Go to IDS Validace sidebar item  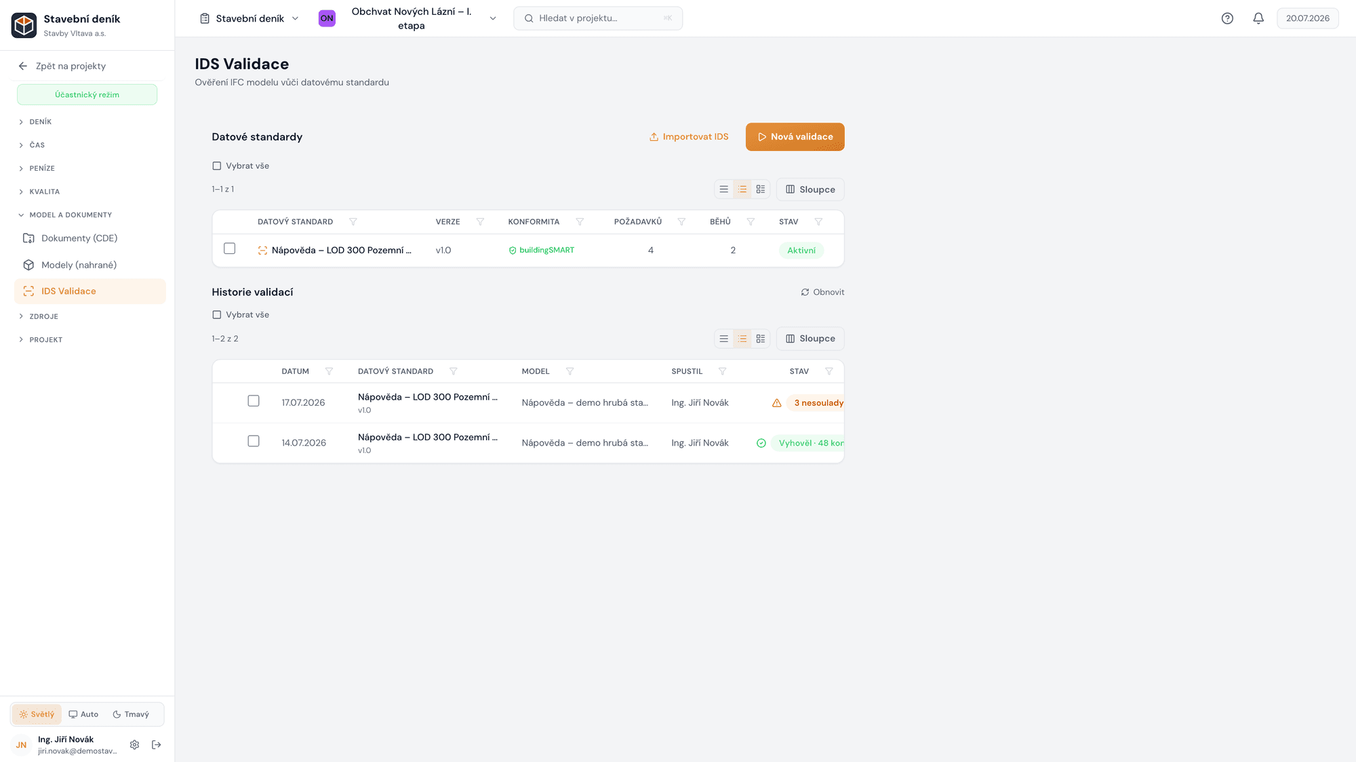click(x=89, y=291)
